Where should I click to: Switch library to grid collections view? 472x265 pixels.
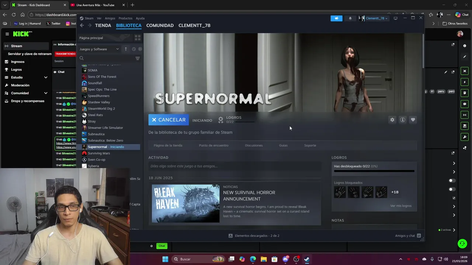(138, 38)
